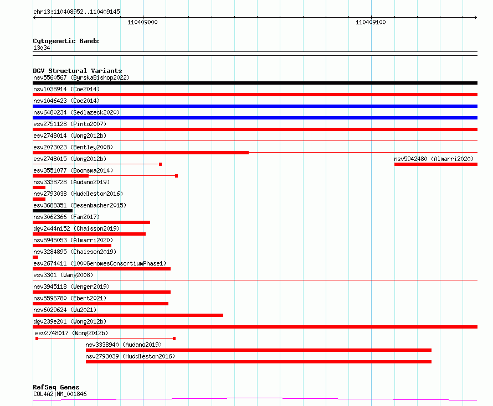Select variant esv2674411 (1000GenomesConsortiumPhase1) label
This screenshot has width=493, height=406.
pos(100,263)
